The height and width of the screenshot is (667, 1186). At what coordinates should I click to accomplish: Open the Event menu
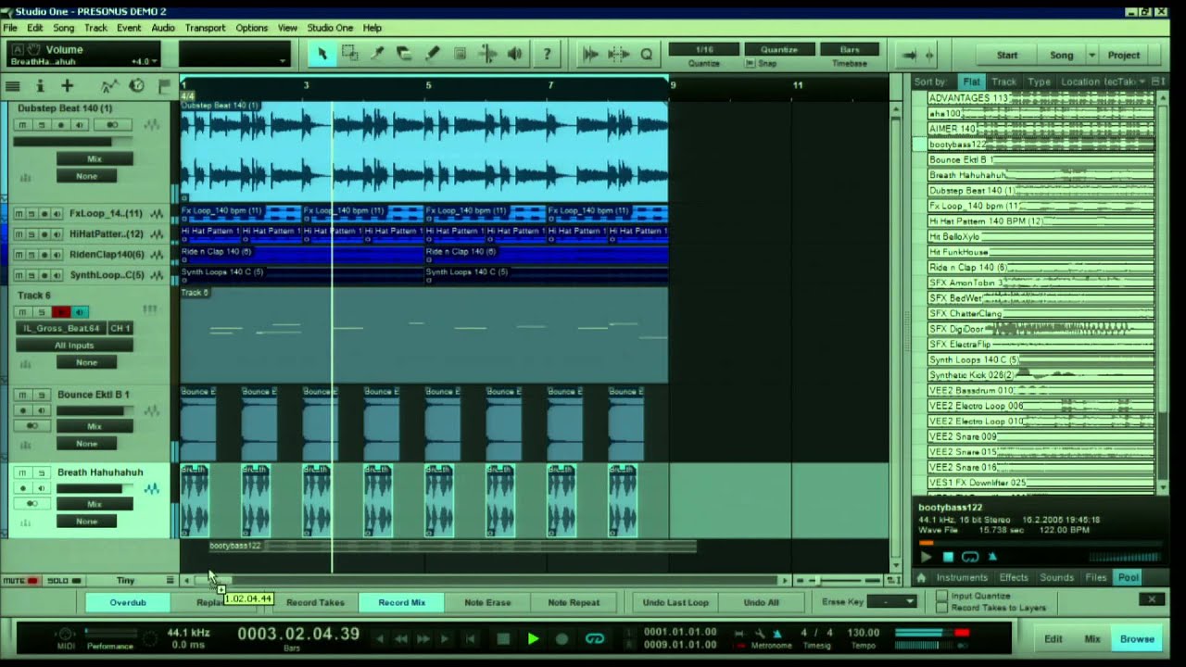pyautogui.click(x=129, y=28)
